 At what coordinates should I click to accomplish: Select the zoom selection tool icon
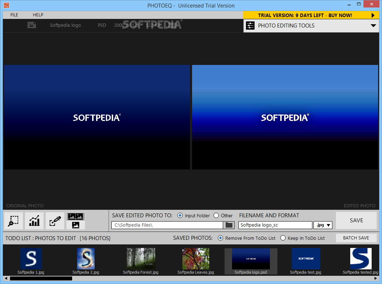pos(14,221)
